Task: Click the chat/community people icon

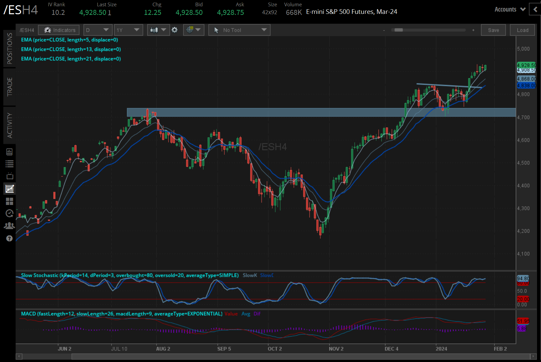Action: pyautogui.click(x=9, y=225)
